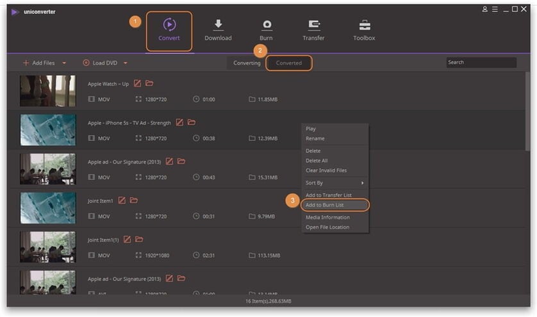Expand the Sort By submenu
537x317 pixels.
tap(335, 183)
